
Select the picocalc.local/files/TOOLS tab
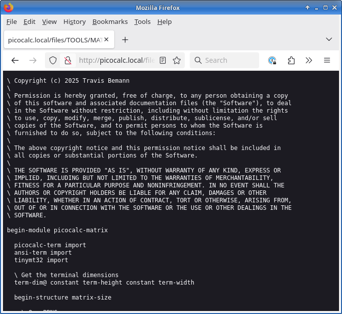pos(59,40)
